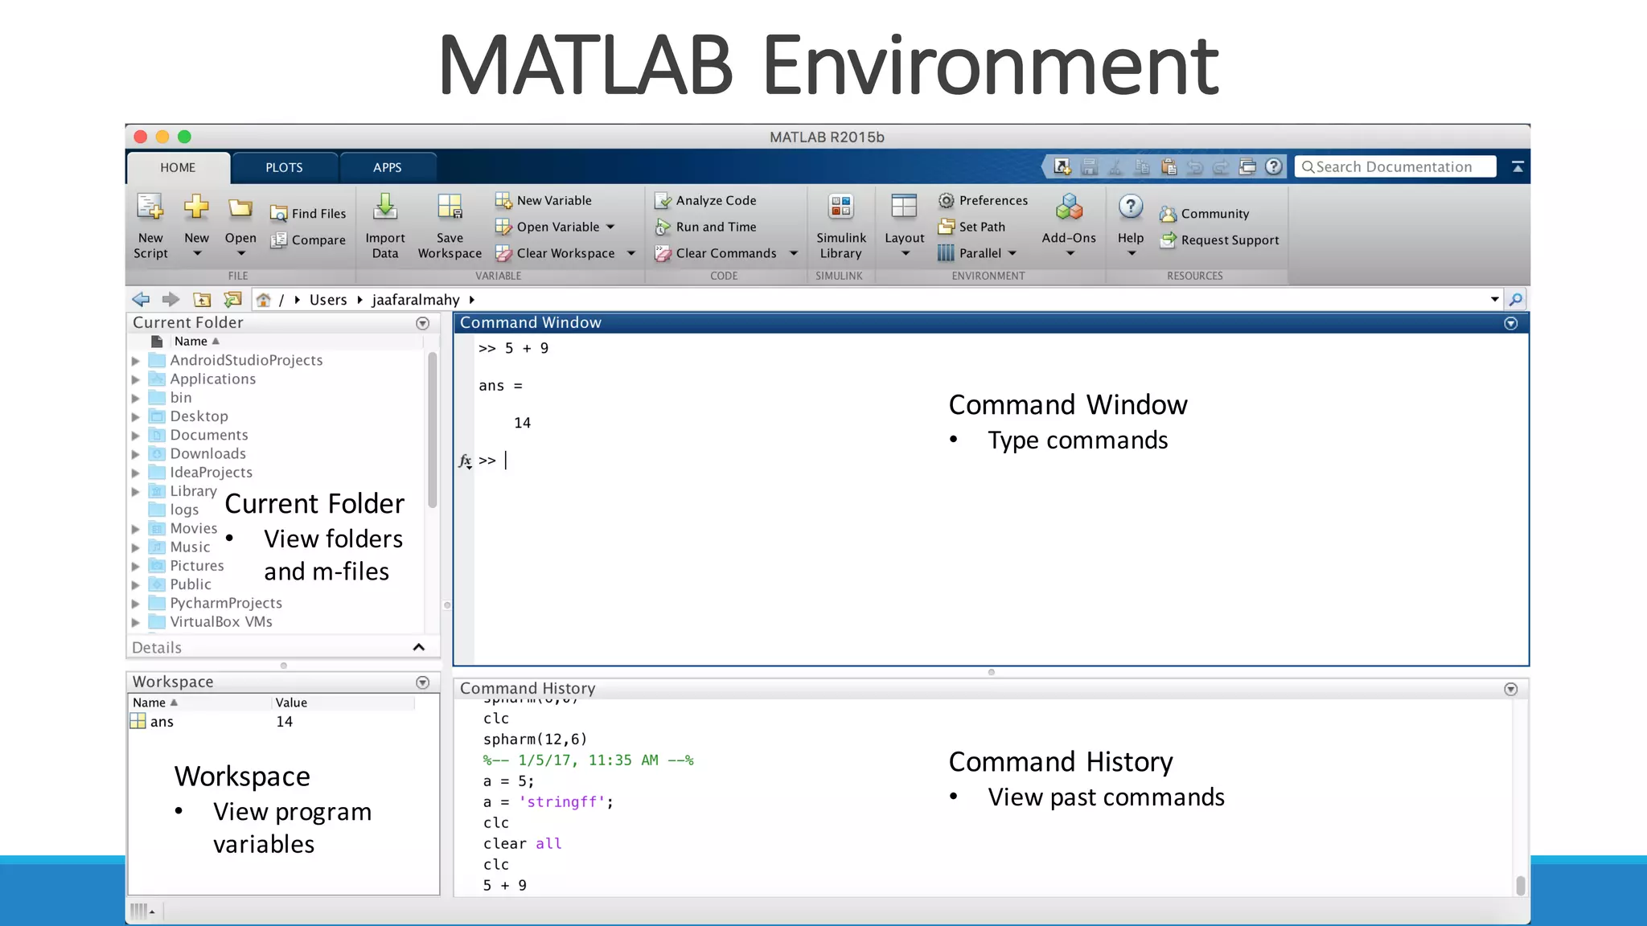The height and width of the screenshot is (926, 1647).
Task: Click the quick access help icon
Action: [x=1274, y=166]
